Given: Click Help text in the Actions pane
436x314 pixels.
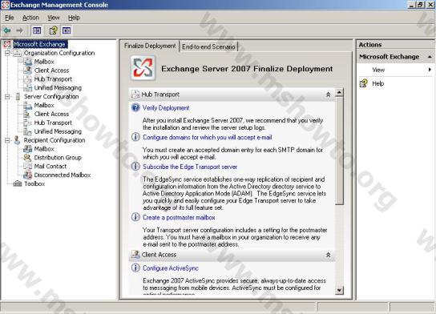Looking at the screenshot, I should [x=377, y=83].
